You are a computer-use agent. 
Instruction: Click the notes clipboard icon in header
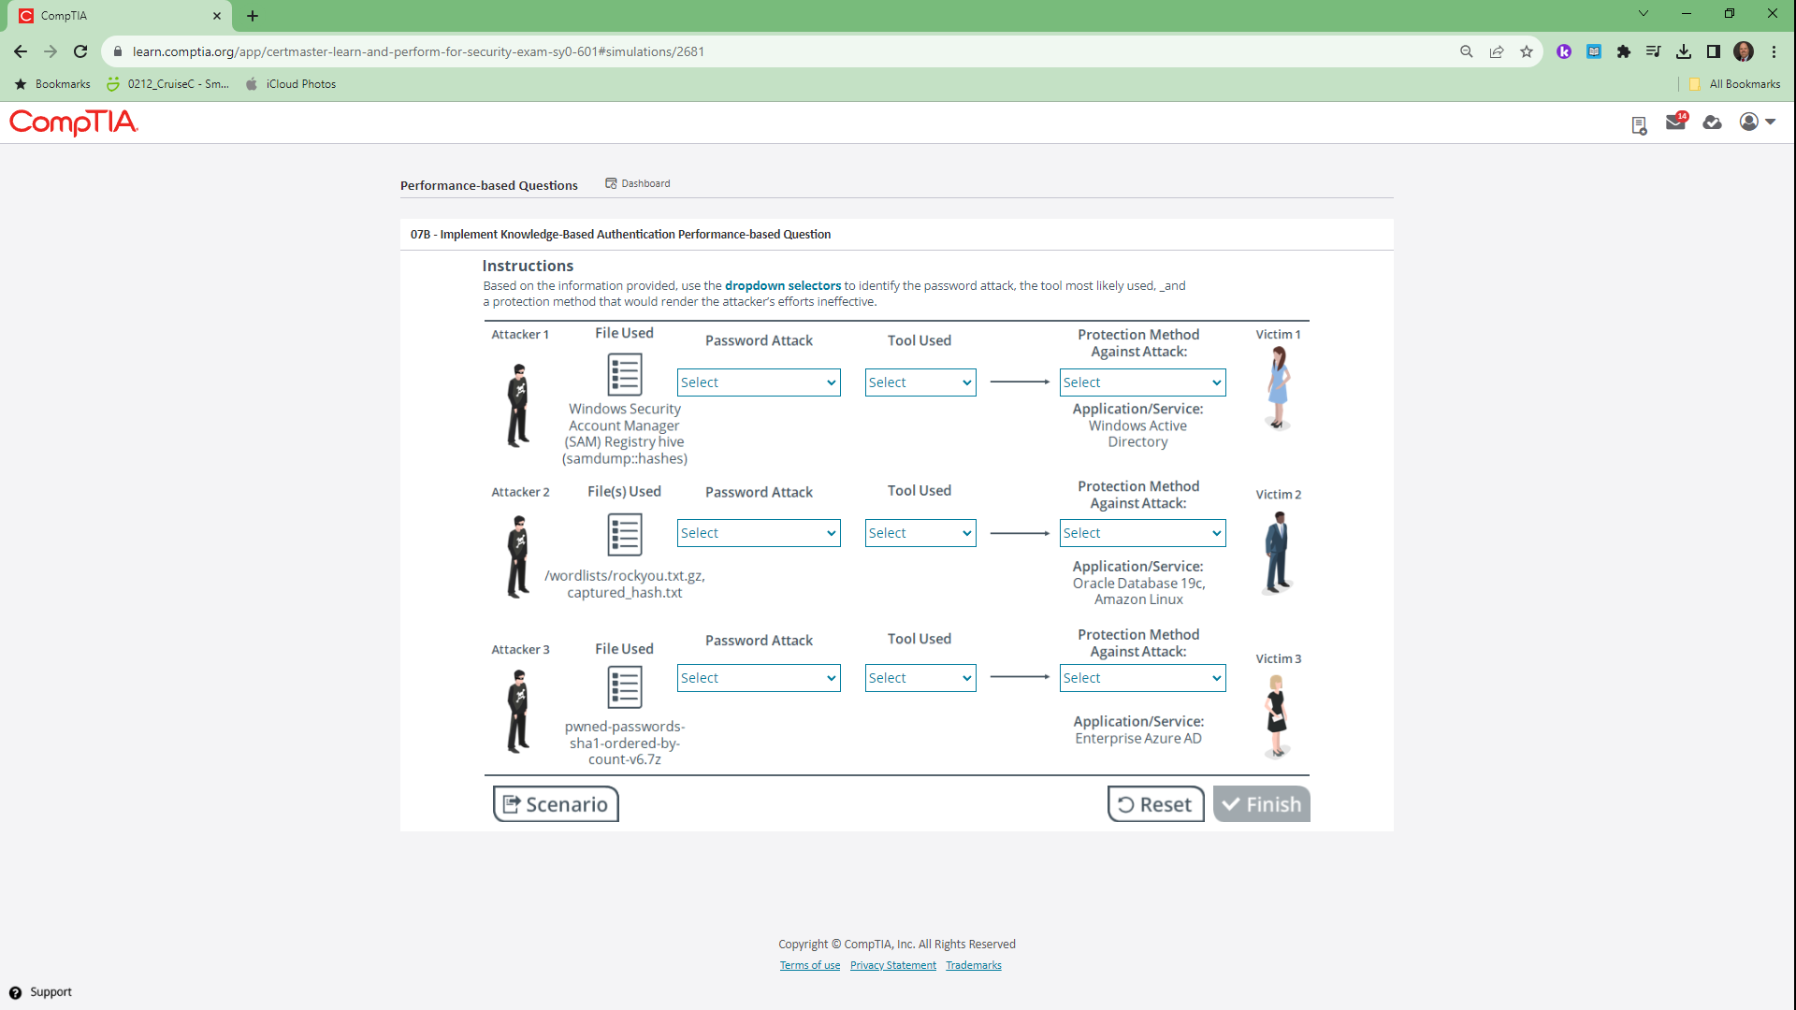click(x=1639, y=125)
